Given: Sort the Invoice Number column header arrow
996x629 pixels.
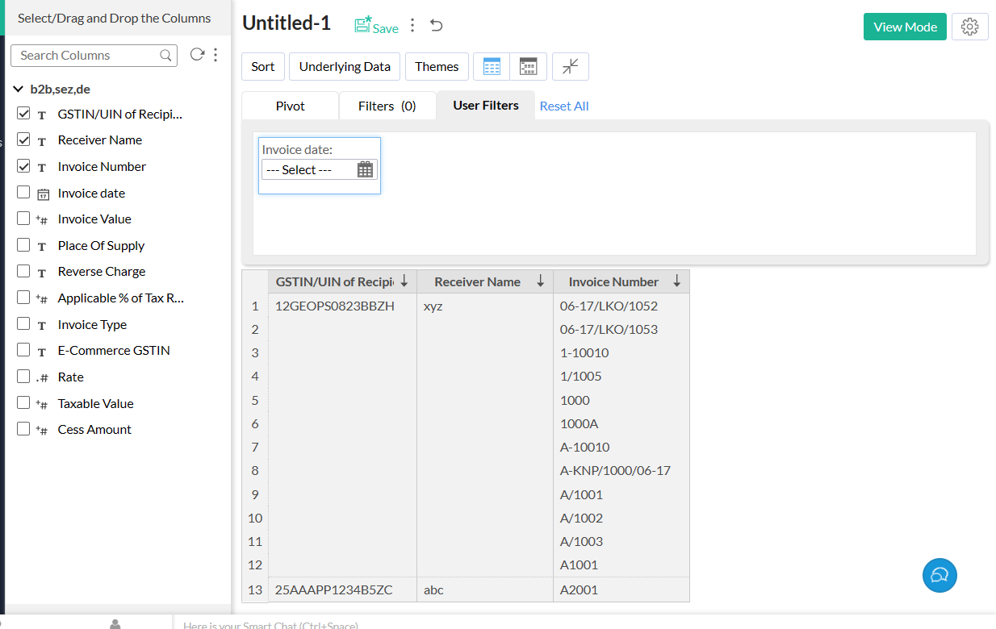Looking at the screenshot, I should [677, 281].
